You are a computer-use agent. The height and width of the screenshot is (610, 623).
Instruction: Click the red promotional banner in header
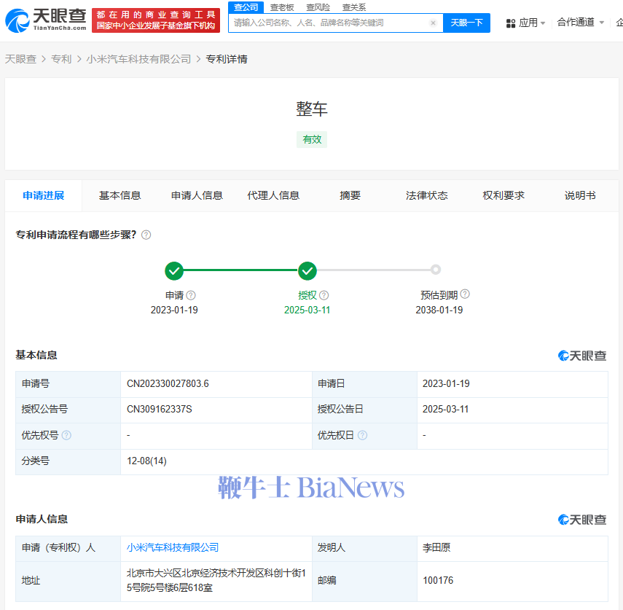(x=156, y=20)
